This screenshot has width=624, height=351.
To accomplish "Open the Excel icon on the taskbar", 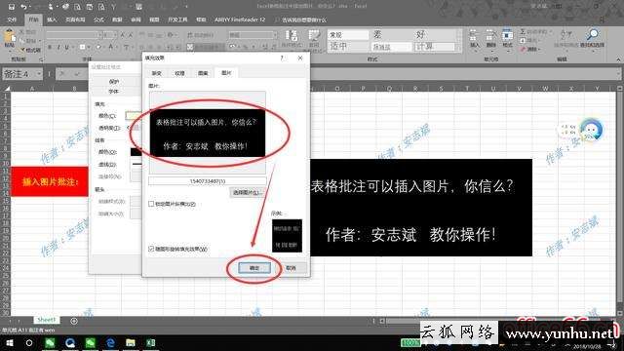I will (x=151, y=342).
